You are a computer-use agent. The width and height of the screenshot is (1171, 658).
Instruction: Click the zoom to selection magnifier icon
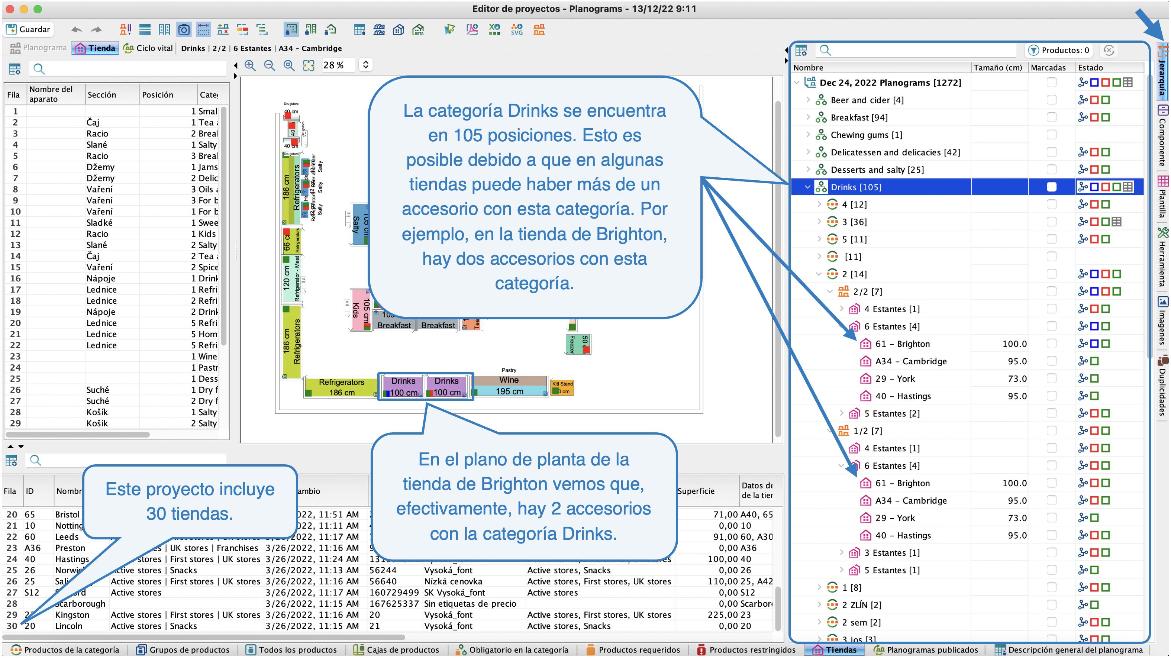coord(289,65)
